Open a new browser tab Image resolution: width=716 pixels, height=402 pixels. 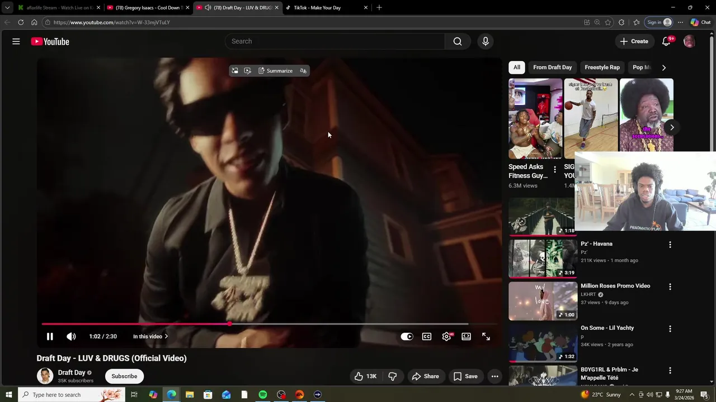[379, 8]
